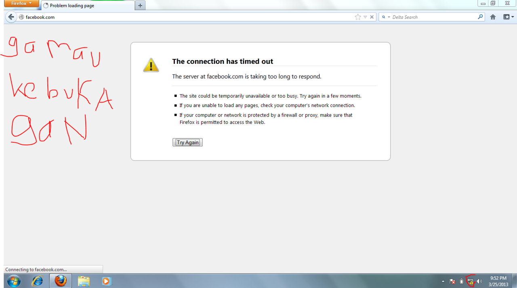Screen dimensions: 517x288
Task: Minimize the Firefox window
Action: tap(483, 3)
